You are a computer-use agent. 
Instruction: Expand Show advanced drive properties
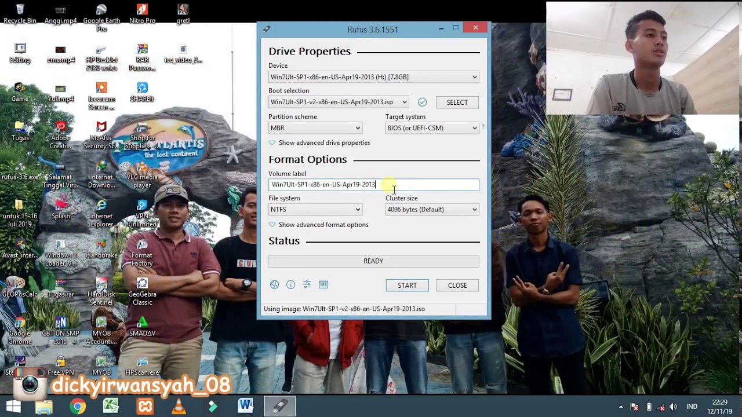point(319,142)
